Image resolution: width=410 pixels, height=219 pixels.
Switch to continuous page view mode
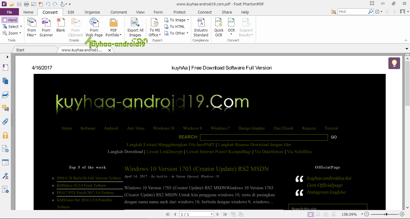(318, 214)
